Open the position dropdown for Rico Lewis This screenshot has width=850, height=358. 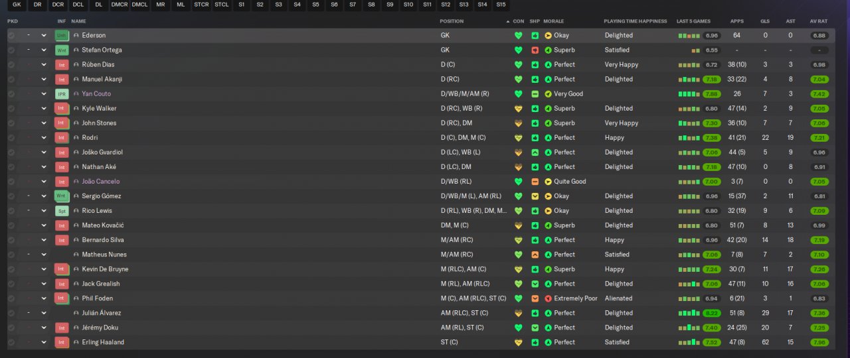44,211
